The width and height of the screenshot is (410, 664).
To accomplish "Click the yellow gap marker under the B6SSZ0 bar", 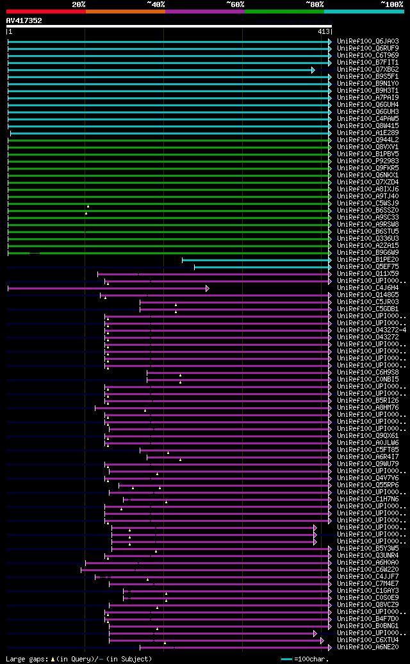I will [x=86, y=213].
